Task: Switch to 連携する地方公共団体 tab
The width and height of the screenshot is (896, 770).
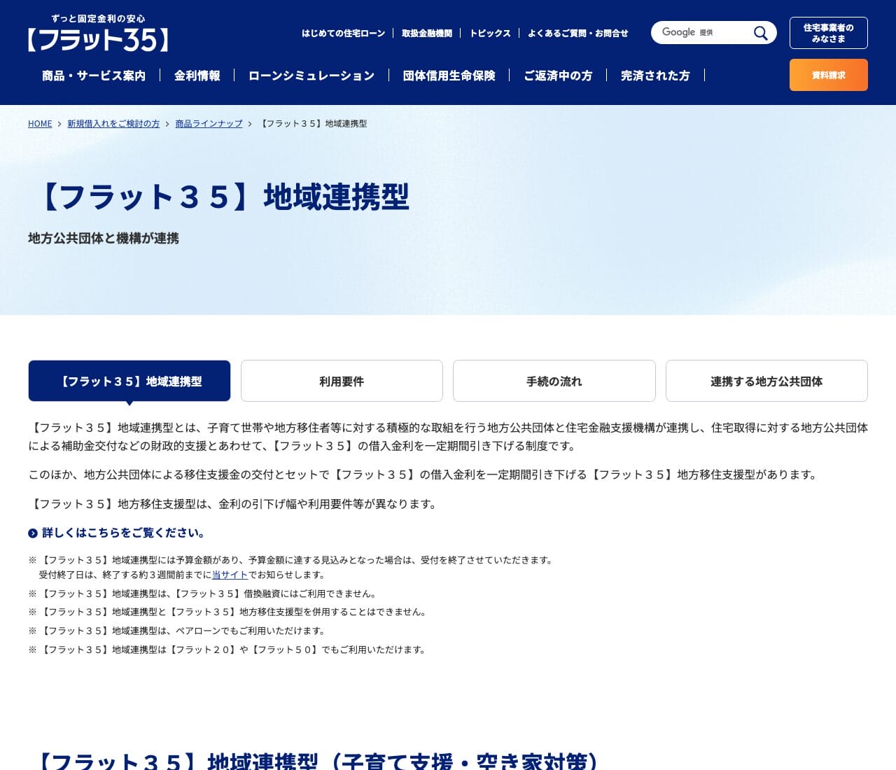Action: [x=766, y=381]
